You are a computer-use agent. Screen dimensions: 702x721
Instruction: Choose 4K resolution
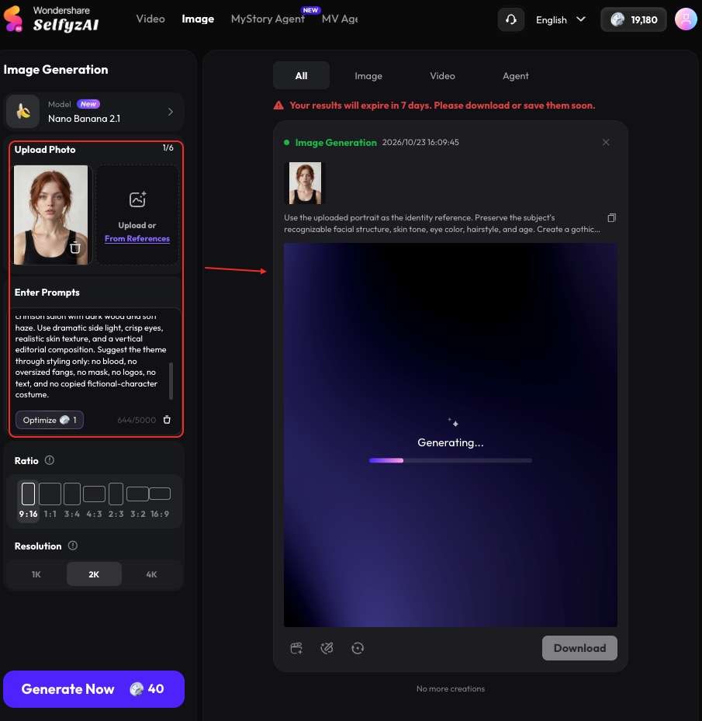pyautogui.click(x=152, y=574)
